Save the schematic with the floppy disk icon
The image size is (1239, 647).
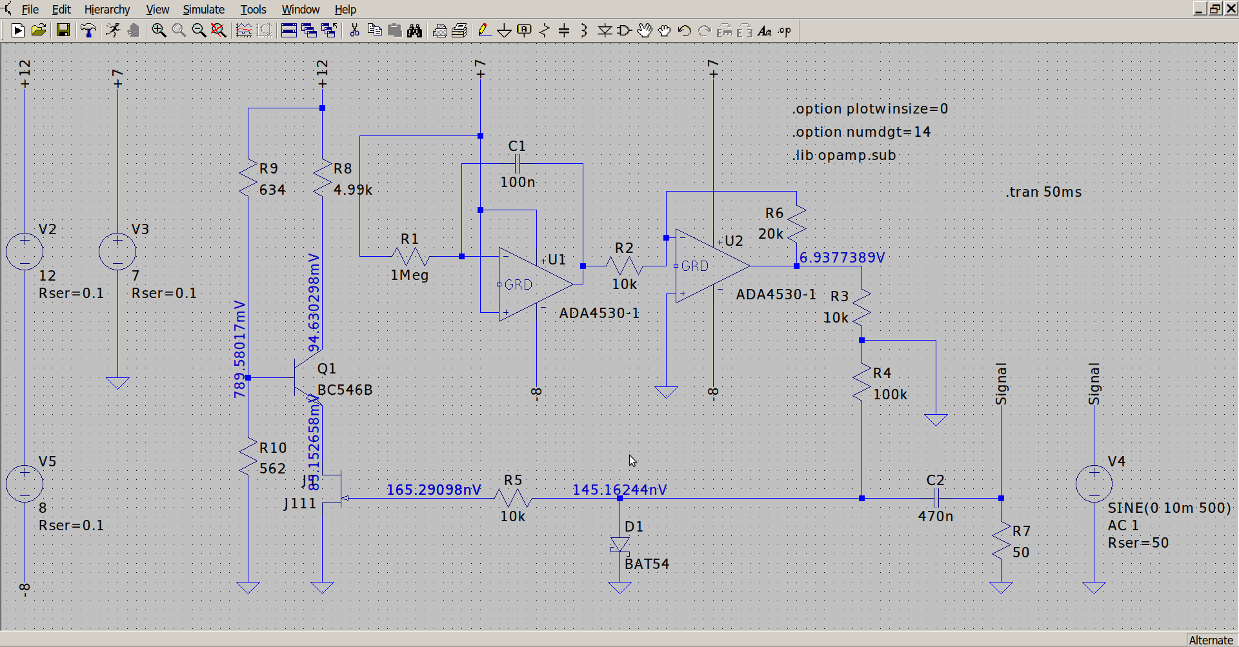click(63, 30)
